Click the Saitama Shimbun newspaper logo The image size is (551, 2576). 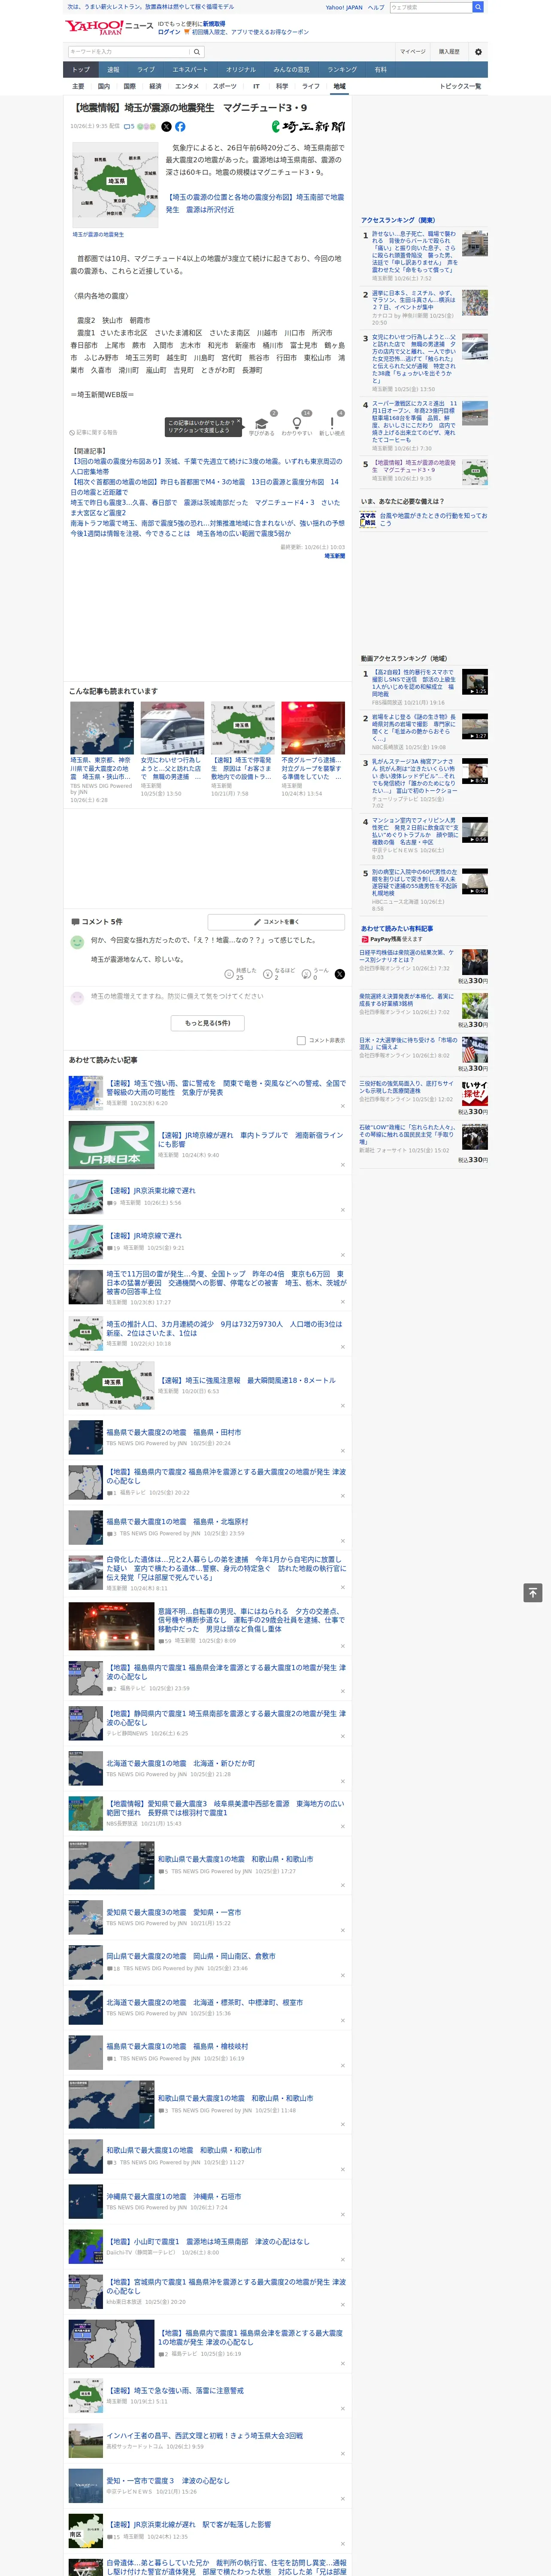(x=308, y=127)
